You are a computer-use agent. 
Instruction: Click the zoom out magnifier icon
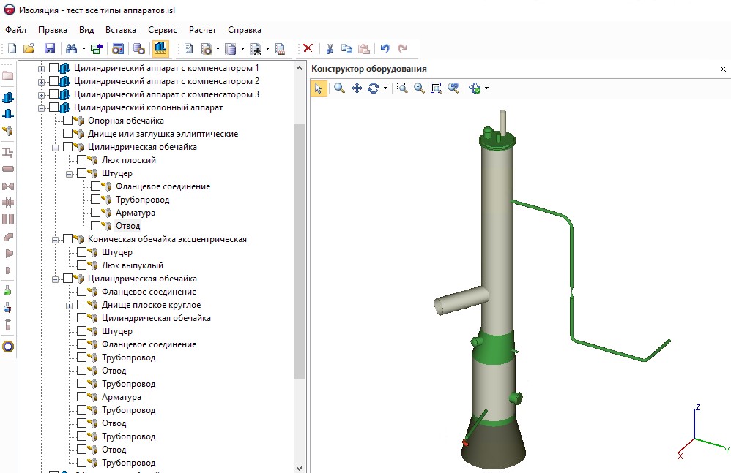coord(419,88)
